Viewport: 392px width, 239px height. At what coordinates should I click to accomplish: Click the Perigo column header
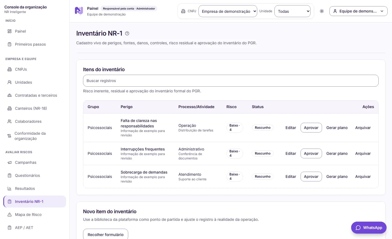pyautogui.click(x=127, y=107)
